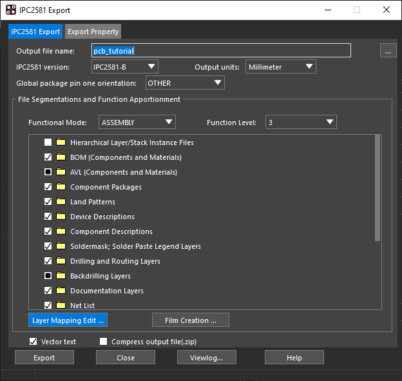Open Global package pin one orientation dropdown

pyautogui.click(x=185, y=83)
